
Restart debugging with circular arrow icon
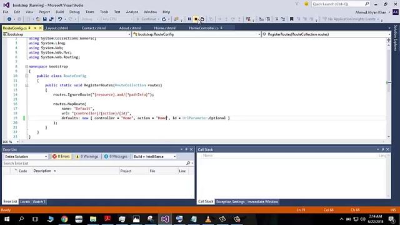(202, 19)
